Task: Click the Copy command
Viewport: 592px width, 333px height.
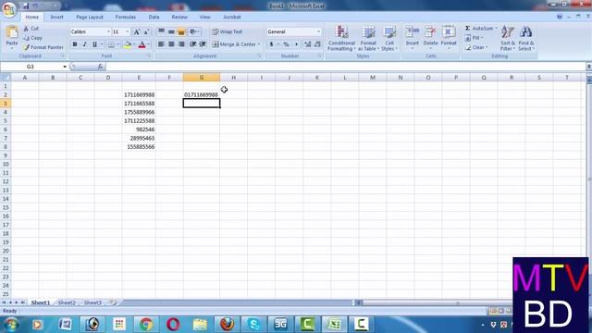Action: (x=33, y=38)
